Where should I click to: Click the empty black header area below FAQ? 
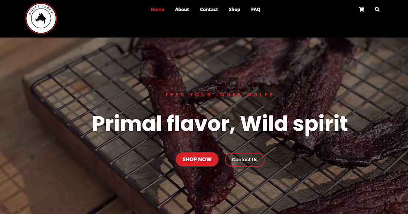click(256, 26)
